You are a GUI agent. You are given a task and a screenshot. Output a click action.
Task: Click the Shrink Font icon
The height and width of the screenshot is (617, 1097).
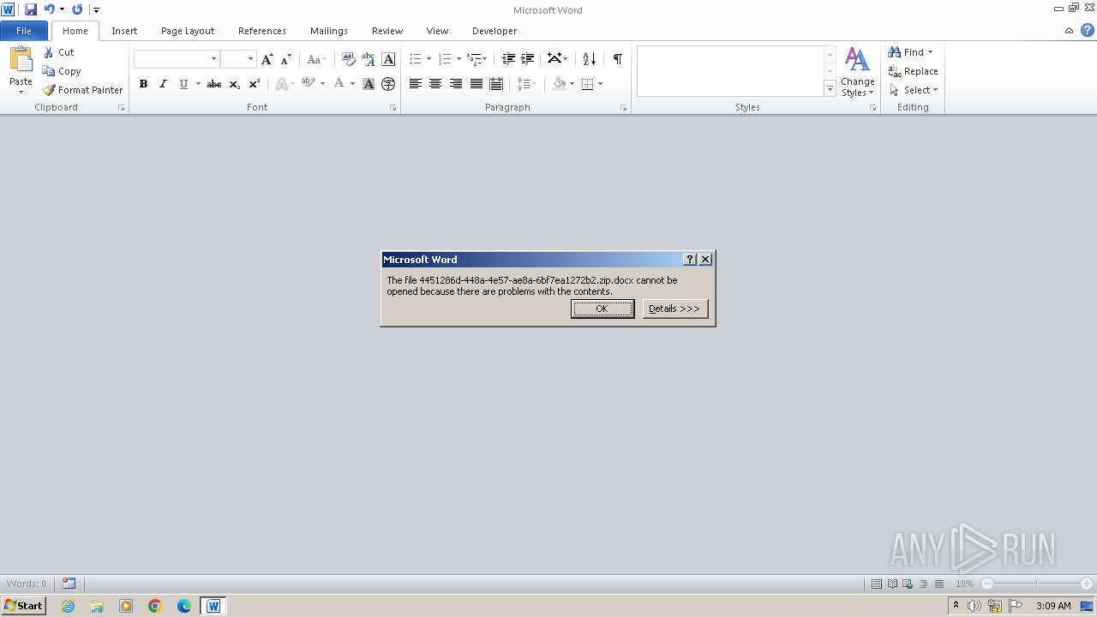pos(286,59)
